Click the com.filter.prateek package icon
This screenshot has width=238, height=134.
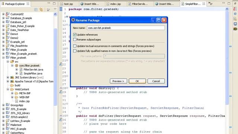point(16,66)
